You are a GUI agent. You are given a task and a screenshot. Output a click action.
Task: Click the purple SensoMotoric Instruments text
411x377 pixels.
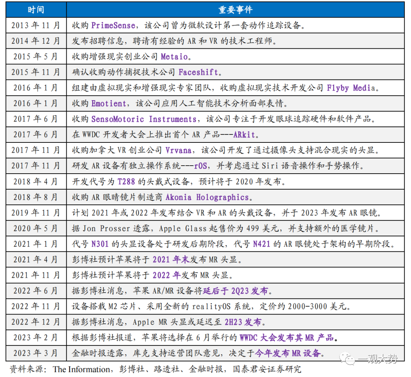[144, 119]
